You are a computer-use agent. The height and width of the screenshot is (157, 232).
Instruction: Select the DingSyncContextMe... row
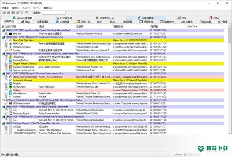click(x=113, y=130)
